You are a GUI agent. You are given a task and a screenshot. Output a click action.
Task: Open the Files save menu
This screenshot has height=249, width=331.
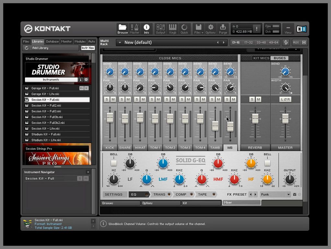point(199,29)
